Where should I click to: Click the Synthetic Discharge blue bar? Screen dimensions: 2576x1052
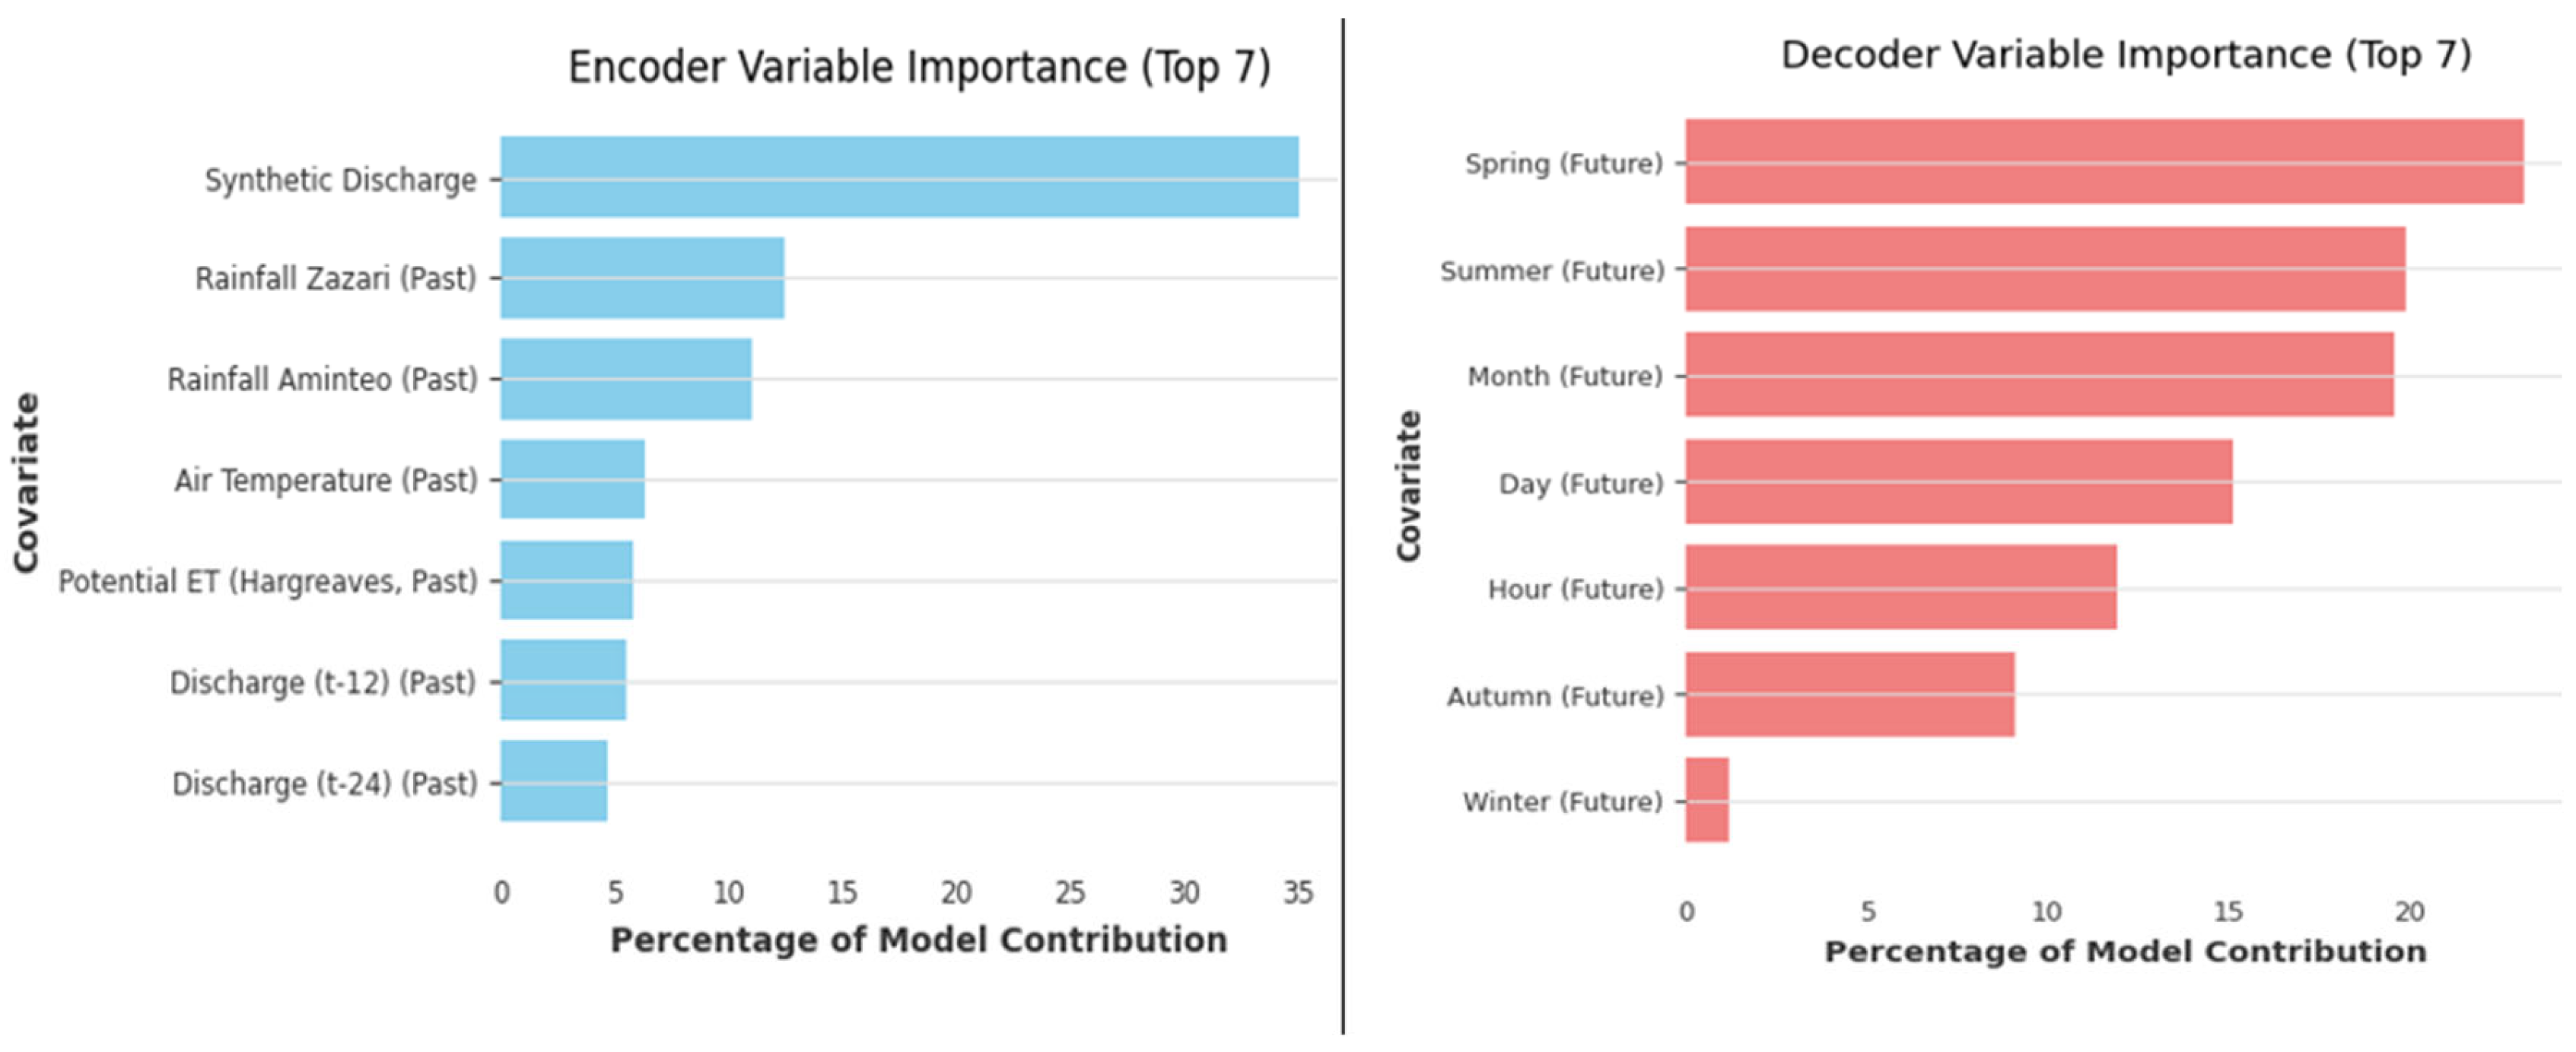click(x=899, y=177)
